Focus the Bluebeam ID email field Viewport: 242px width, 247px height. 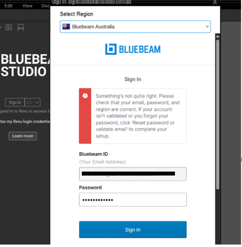click(133, 174)
